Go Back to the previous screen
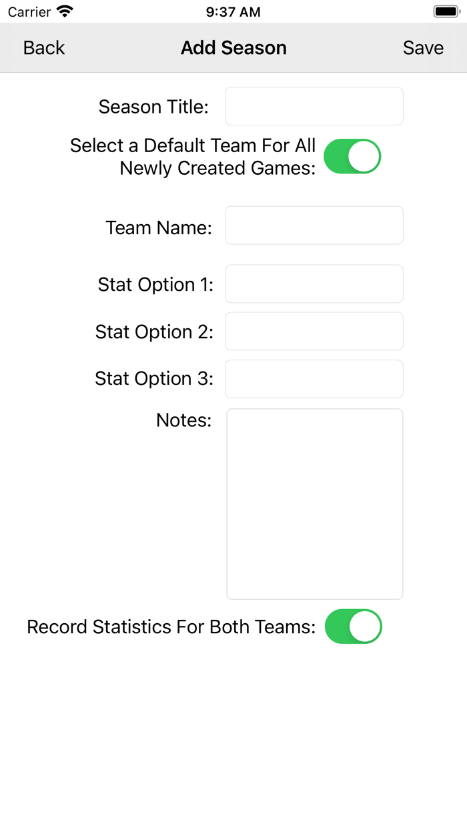 point(43,47)
